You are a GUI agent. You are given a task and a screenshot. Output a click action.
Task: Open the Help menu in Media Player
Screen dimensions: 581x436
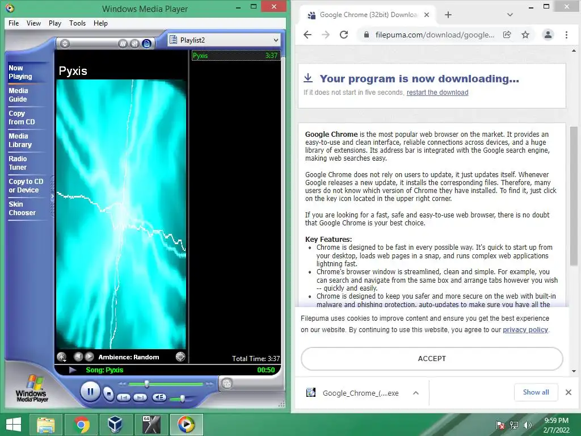(x=100, y=23)
